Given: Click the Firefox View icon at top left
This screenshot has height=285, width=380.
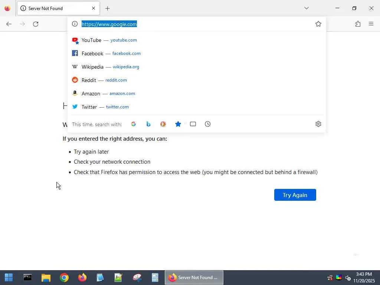Looking at the screenshot, I should (7, 9).
